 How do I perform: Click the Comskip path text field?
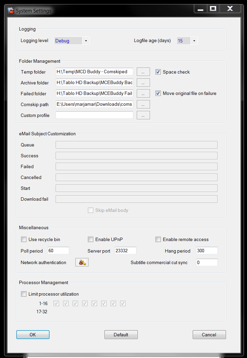tap(94, 104)
